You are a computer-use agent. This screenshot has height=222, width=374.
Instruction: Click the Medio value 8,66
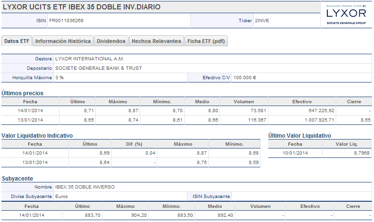213,120
